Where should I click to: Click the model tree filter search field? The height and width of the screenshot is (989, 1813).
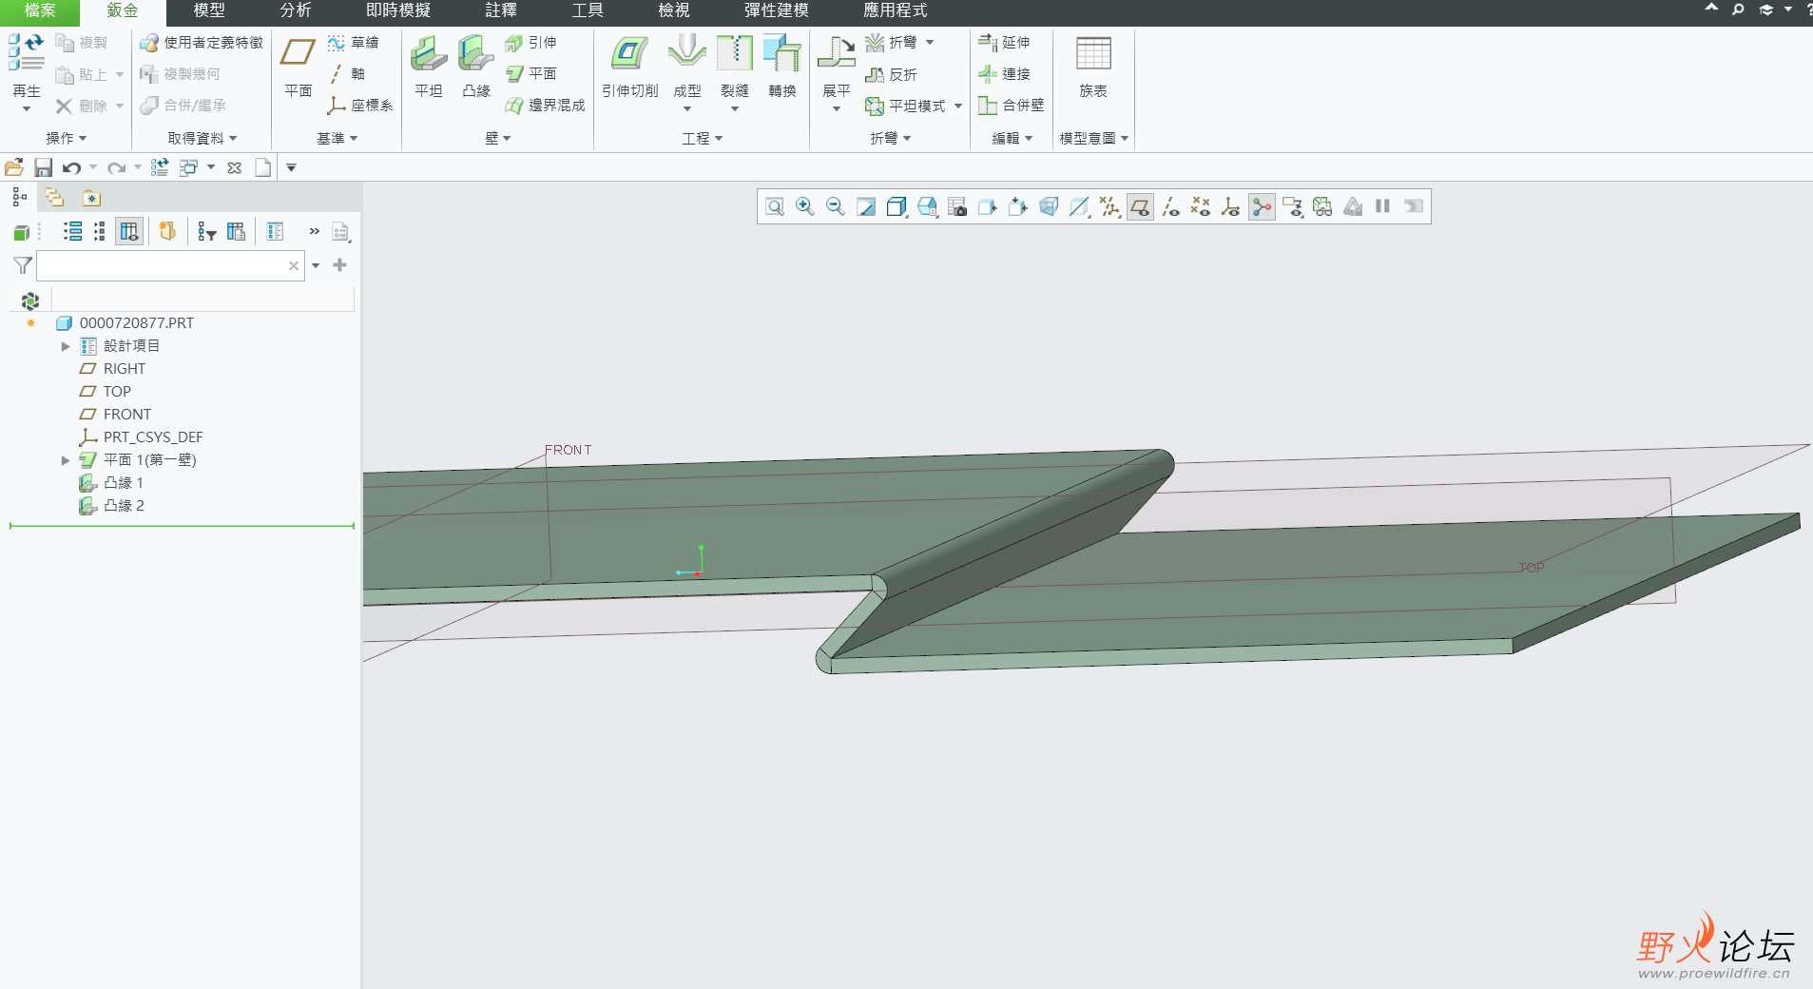162,266
